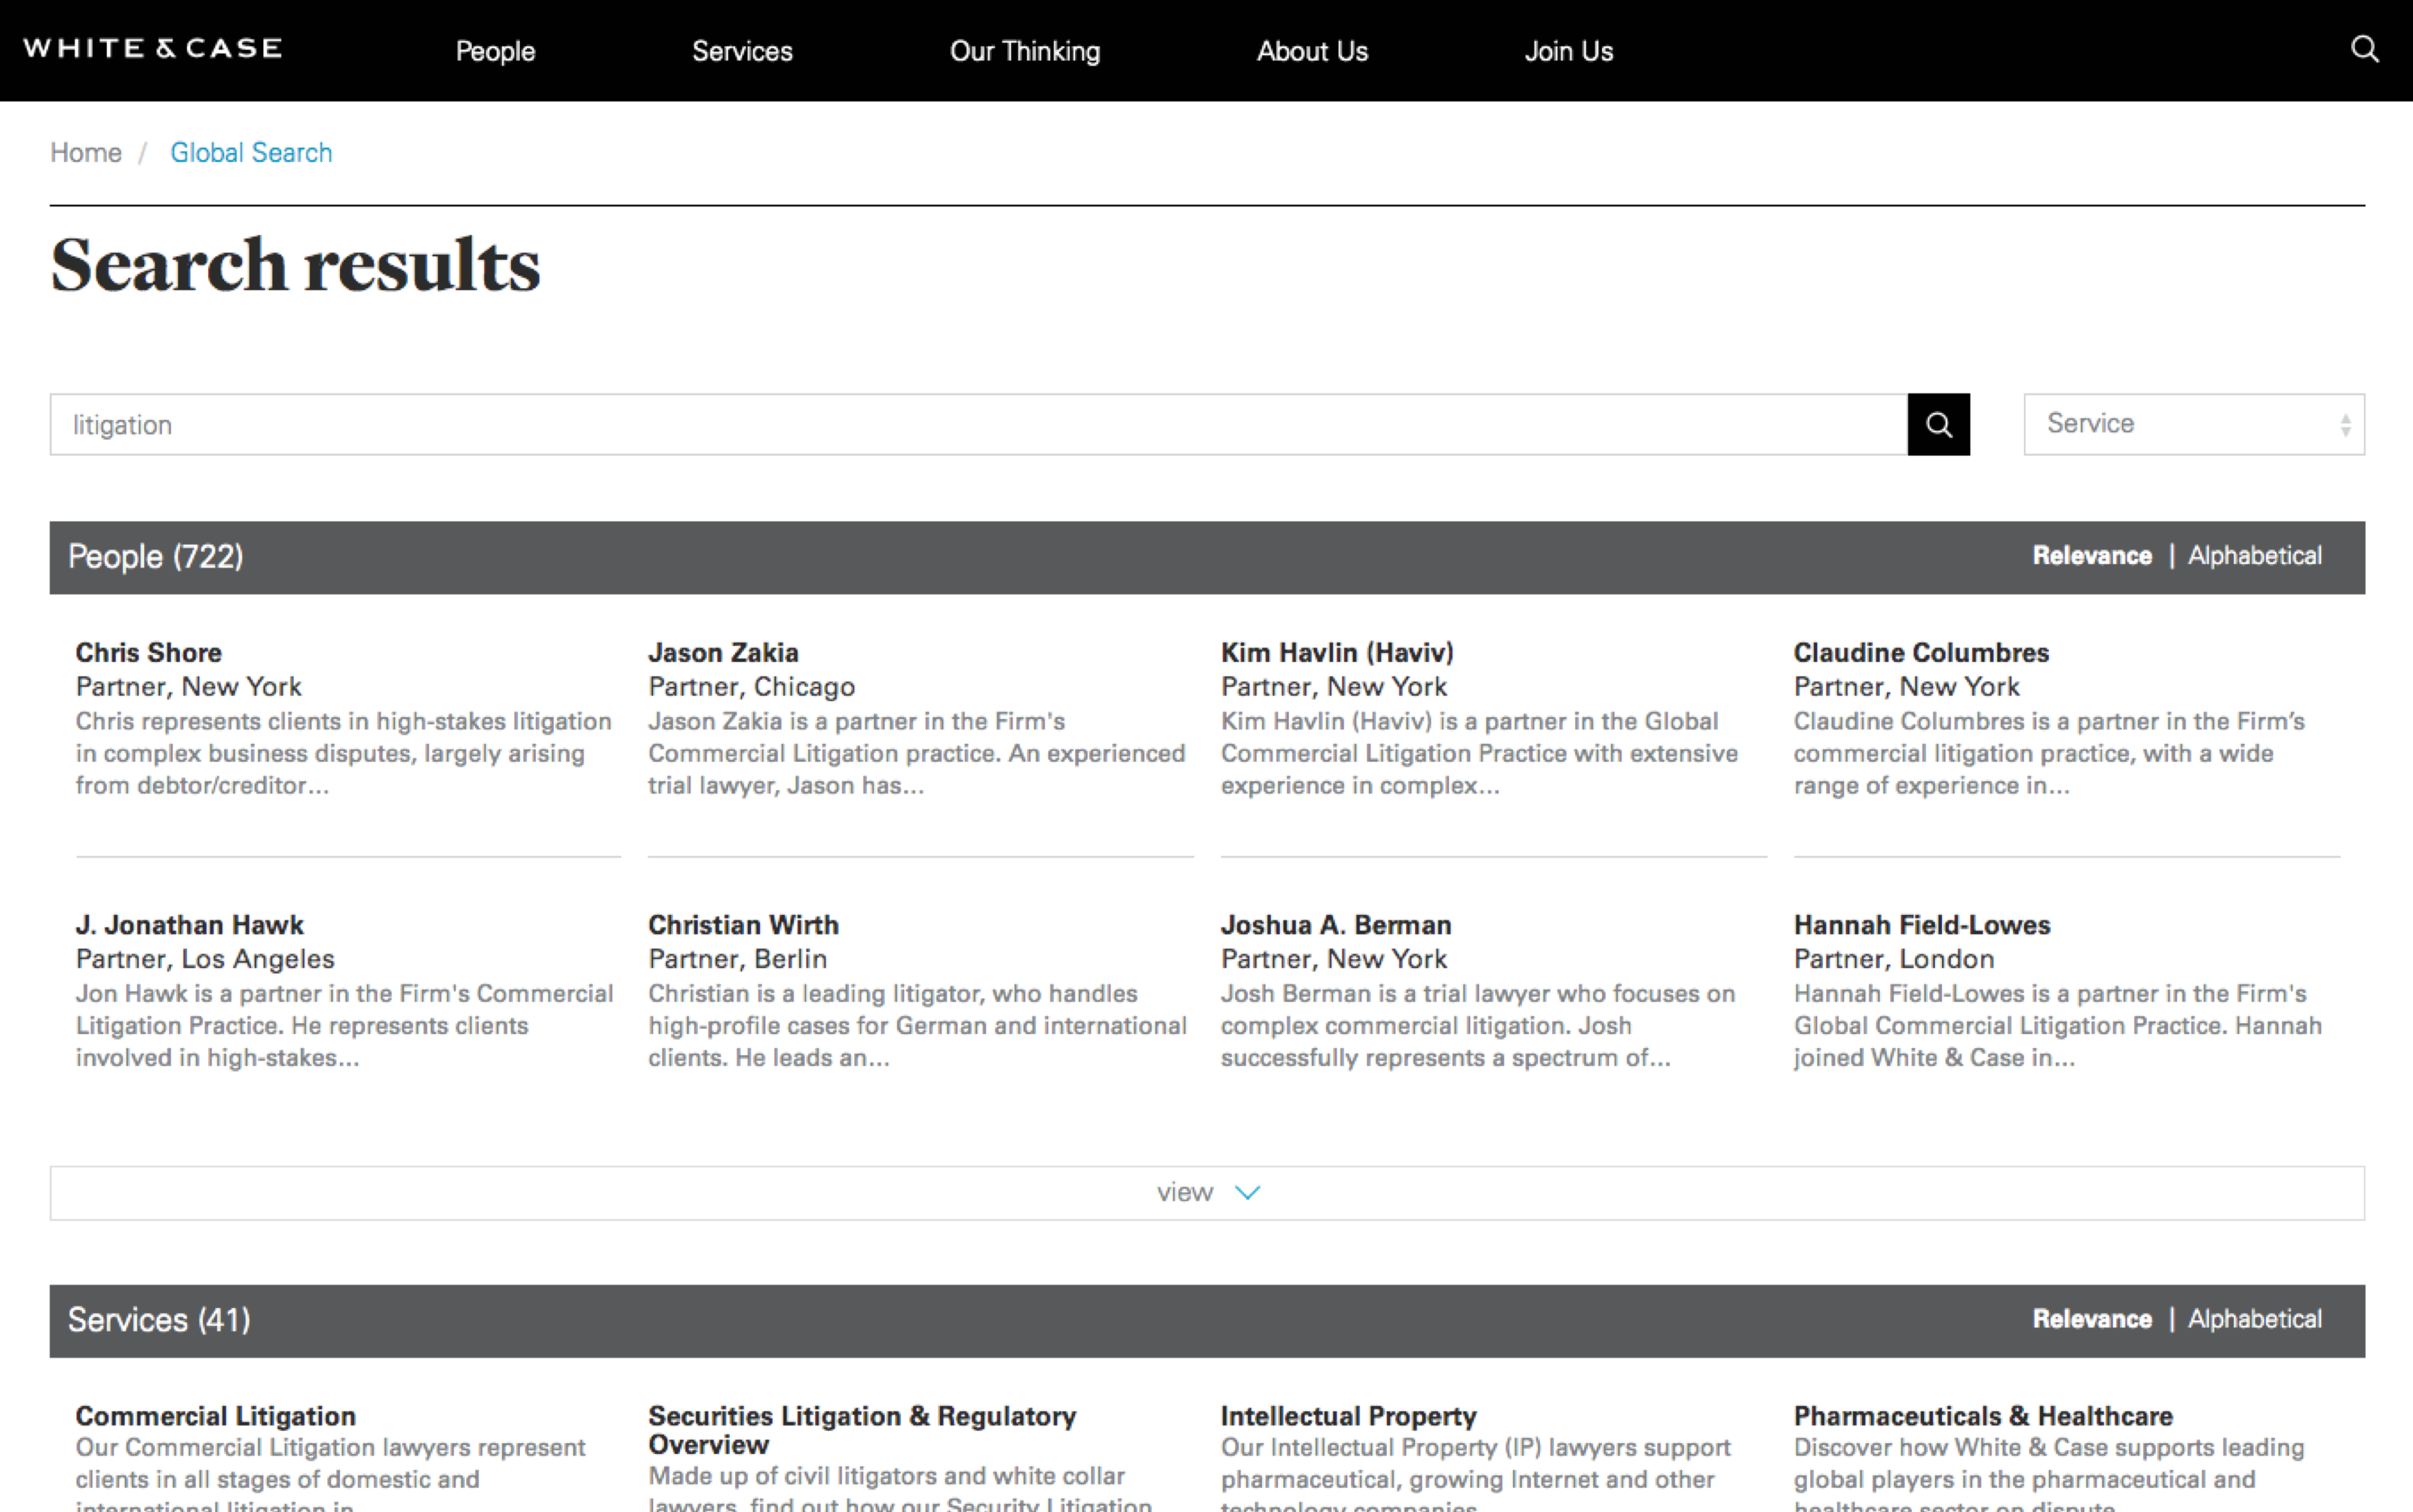Viewport: 2413px width, 1512px height.
Task: Open Chris Shore's profile
Action: (x=148, y=652)
